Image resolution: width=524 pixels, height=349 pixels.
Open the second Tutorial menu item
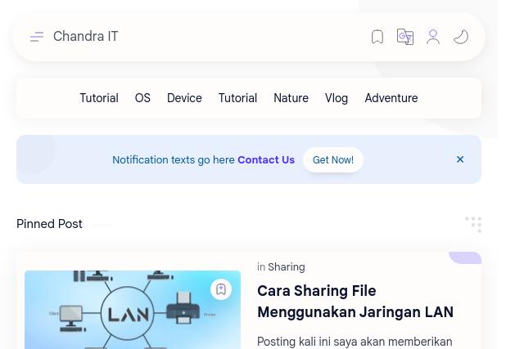click(x=237, y=98)
